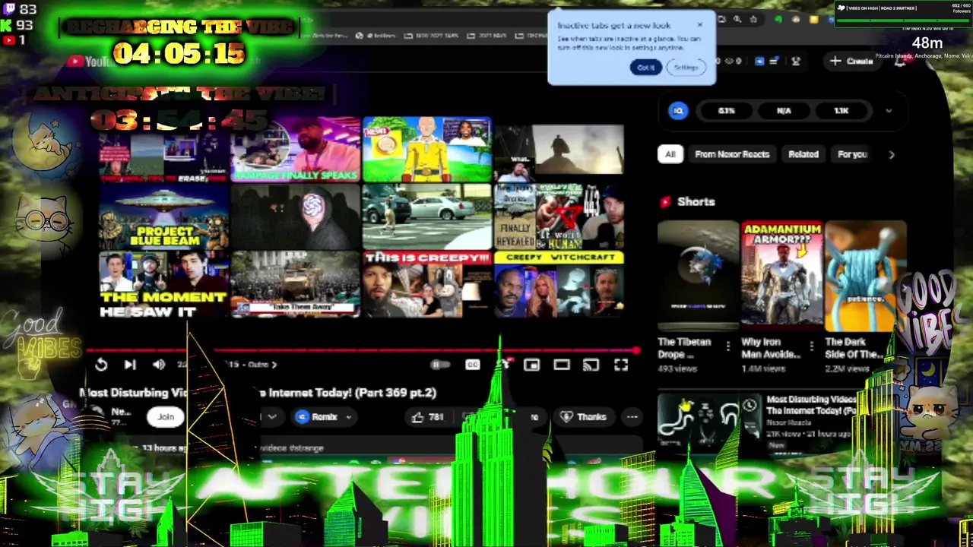973x547 pixels.
Task: Click the Thanks button
Action: click(x=583, y=416)
